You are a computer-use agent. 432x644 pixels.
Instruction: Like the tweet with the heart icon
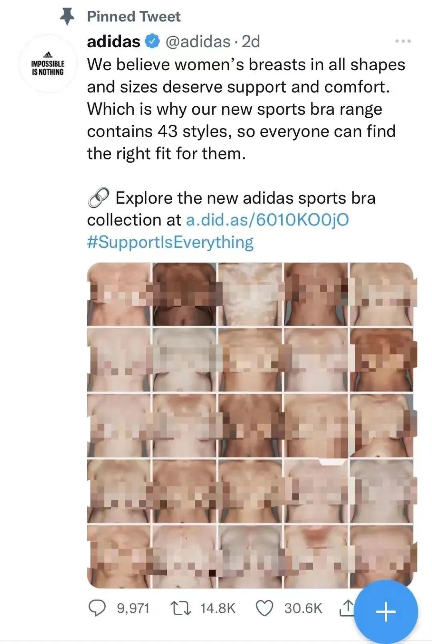(x=264, y=608)
